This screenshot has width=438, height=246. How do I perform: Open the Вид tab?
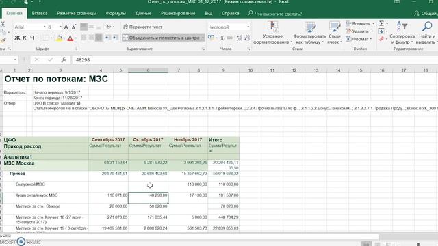click(208, 13)
